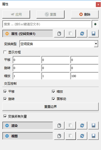101x150 pixels.
Task: Toggle the green dot advanced properties button
Action: (95, 24)
